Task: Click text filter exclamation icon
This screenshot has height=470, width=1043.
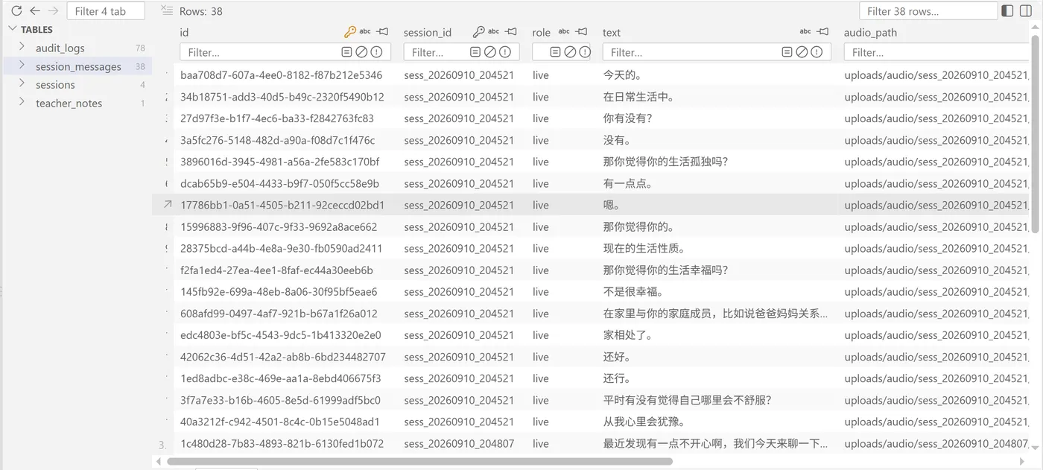Action: pyautogui.click(x=817, y=52)
